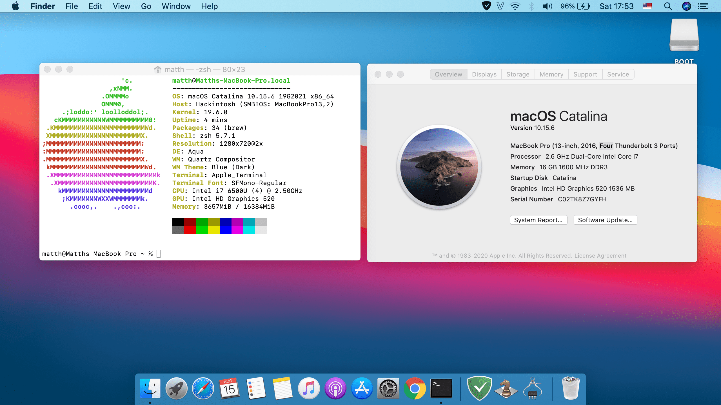The height and width of the screenshot is (405, 721).
Task: Open Spotlight search magnifier icon
Action: point(668,6)
